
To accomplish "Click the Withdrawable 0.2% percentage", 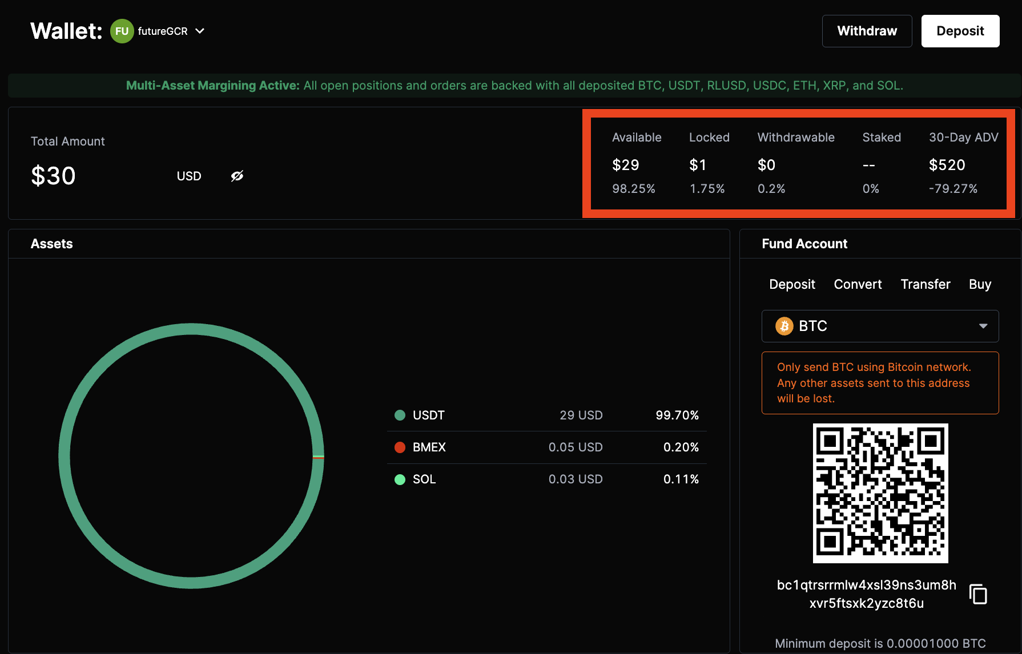I will click(x=771, y=188).
